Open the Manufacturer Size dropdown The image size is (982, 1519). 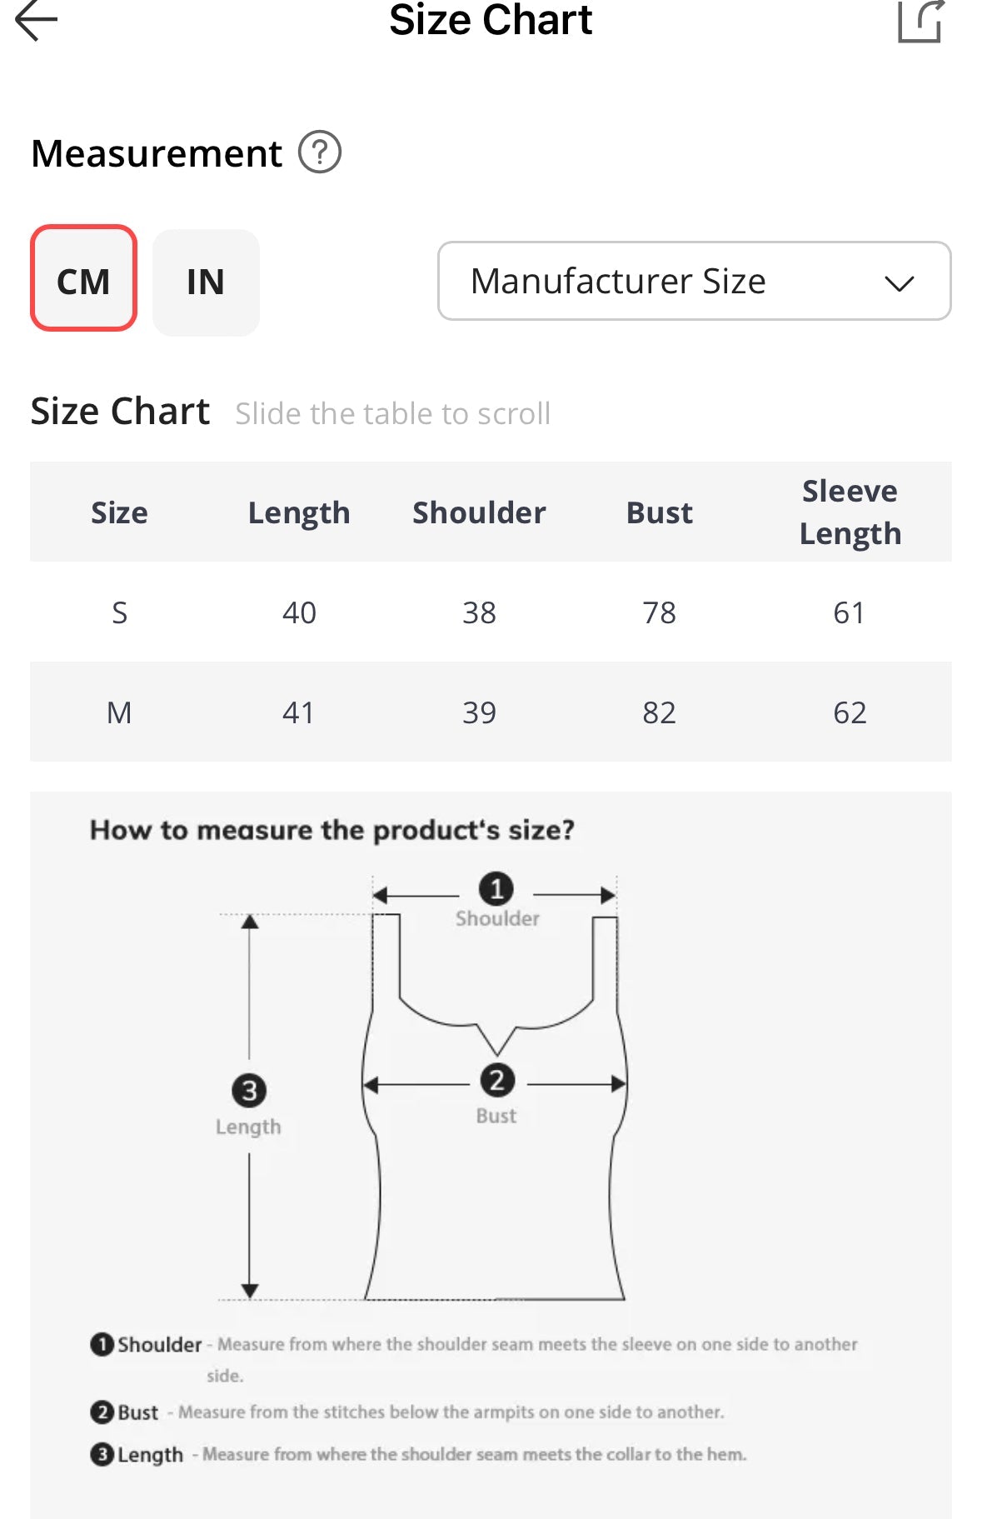point(693,281)
